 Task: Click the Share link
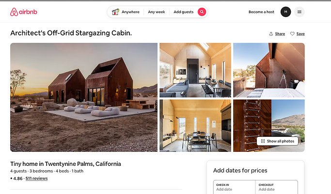pos(280,34)
